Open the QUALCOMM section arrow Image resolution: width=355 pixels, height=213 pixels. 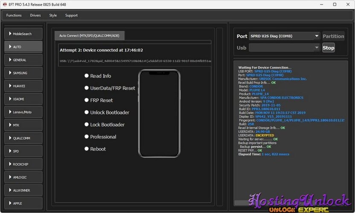(10, 138)
